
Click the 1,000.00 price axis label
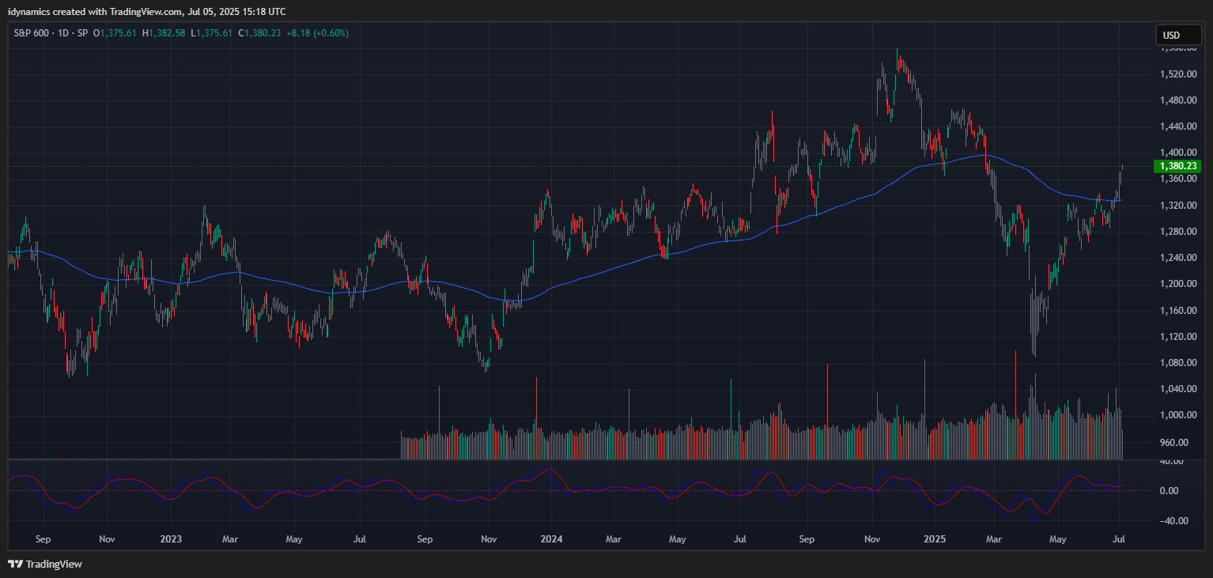(x=1178, y=415)
